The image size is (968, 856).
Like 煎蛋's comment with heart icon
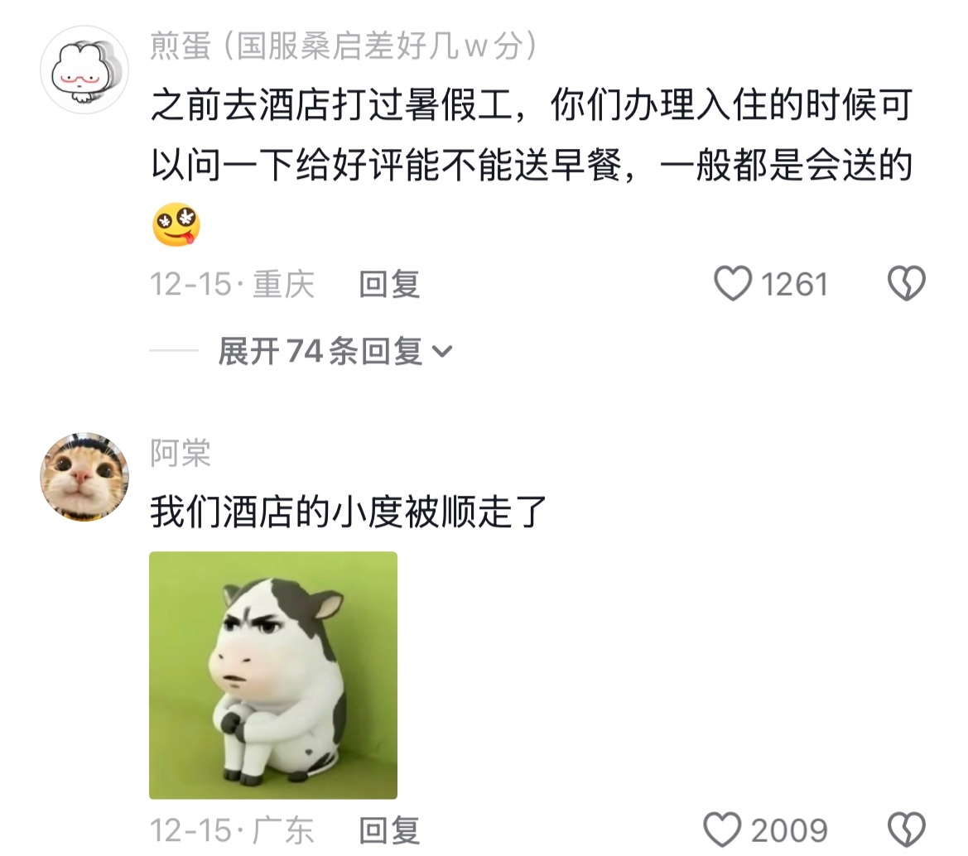(733, 283)
